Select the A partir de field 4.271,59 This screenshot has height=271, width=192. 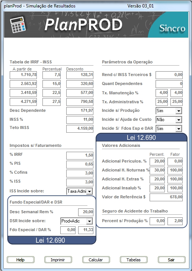pos(23,102)
